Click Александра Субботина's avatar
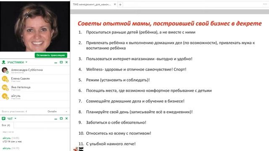Viewport: 269px width, 151px height. tap(5, 70)
